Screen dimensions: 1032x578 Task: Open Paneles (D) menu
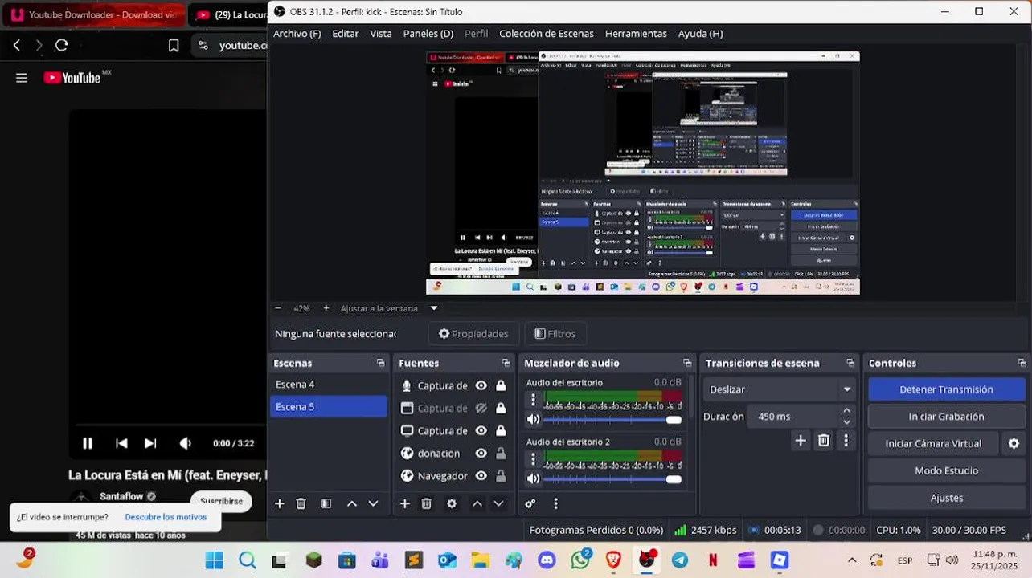(428, 33)
